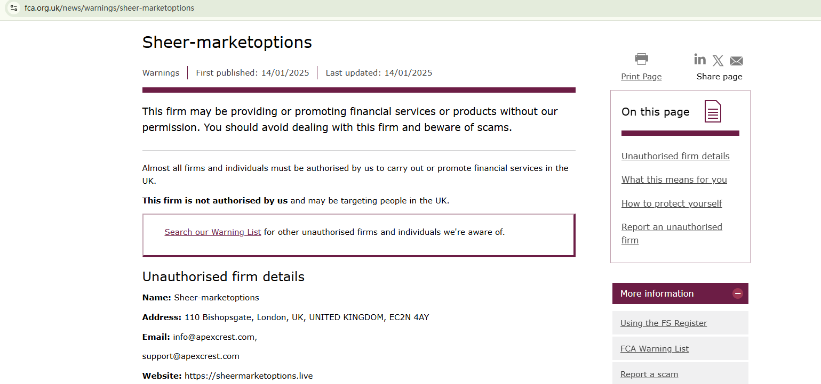821x384 pixels.
Task: Open the Print Page link
Action: pyautogui.click(x=641, y=77)
